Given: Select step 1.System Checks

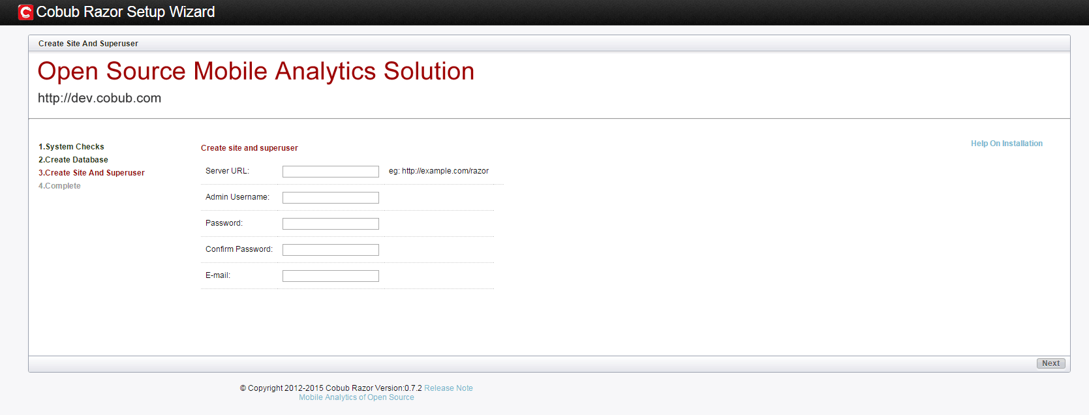Looking at the screenshot, I should tap(71, 147).
